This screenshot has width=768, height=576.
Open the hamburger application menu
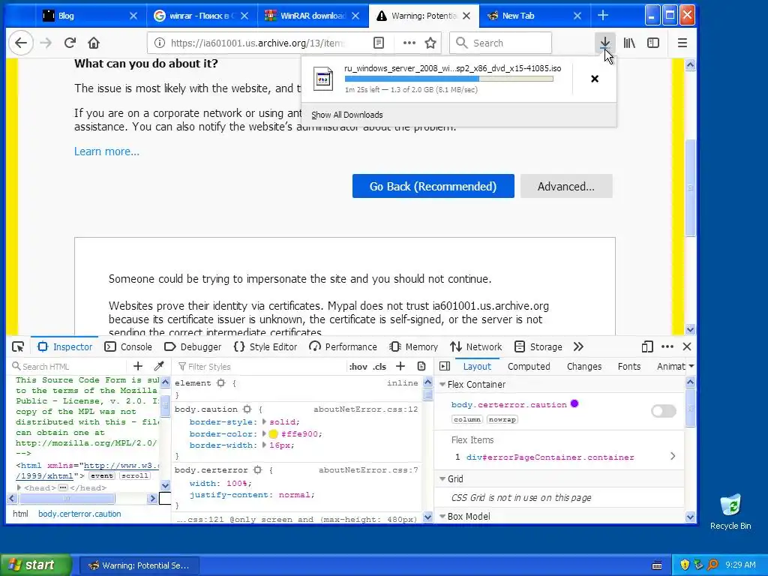(x=682, y=43)
